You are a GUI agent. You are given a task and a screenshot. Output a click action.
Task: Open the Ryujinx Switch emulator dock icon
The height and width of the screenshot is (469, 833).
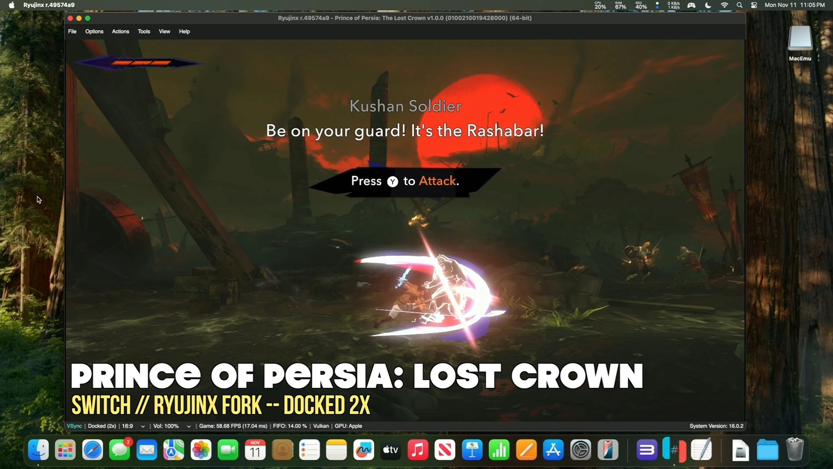(x=674, y=450)
